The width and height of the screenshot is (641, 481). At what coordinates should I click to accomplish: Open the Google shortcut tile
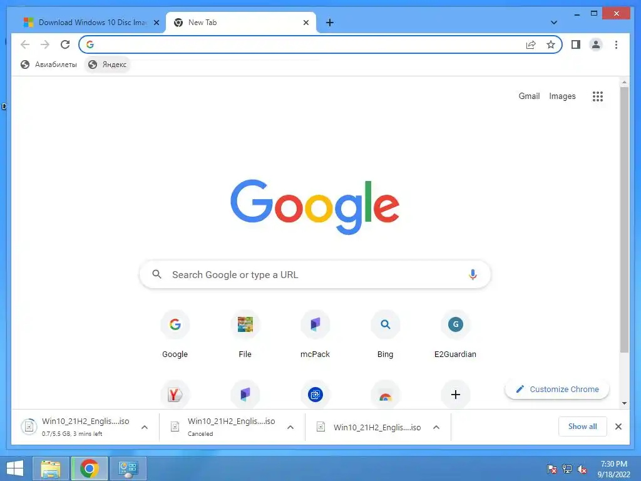tap(175, 334)
